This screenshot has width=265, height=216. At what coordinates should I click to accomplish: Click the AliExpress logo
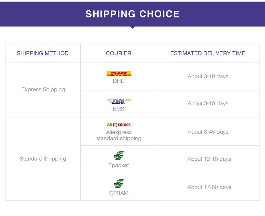[x=119, y=125]
